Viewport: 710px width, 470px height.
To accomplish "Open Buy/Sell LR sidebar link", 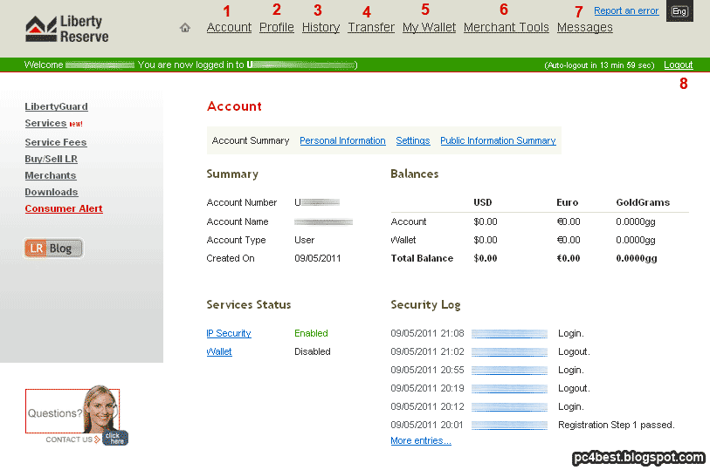I will click(52, 159).
